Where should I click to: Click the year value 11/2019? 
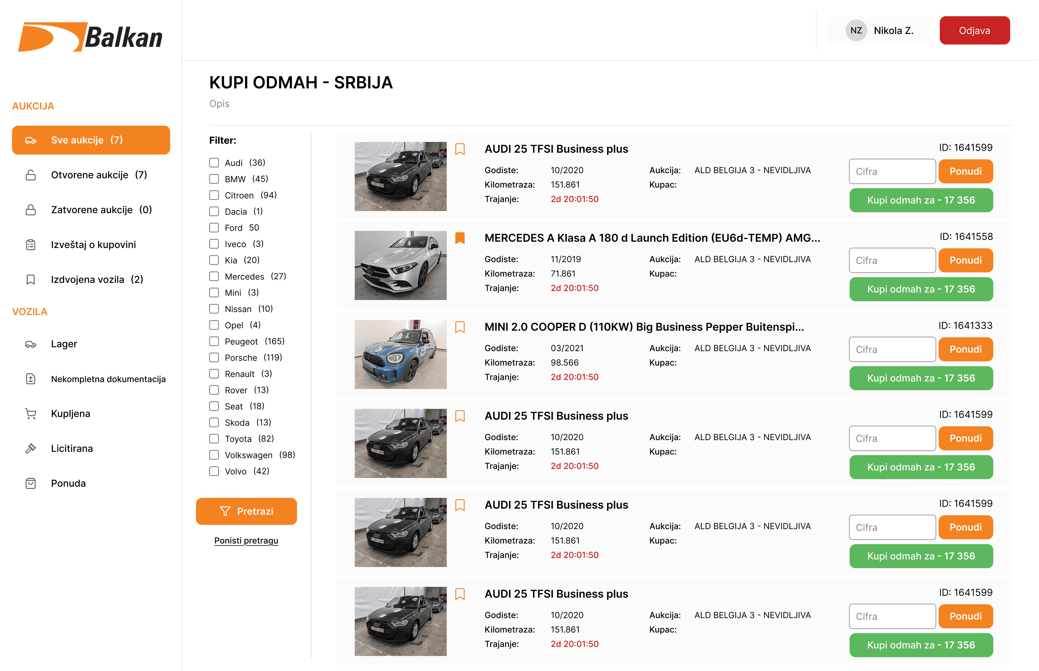point(565,259)
